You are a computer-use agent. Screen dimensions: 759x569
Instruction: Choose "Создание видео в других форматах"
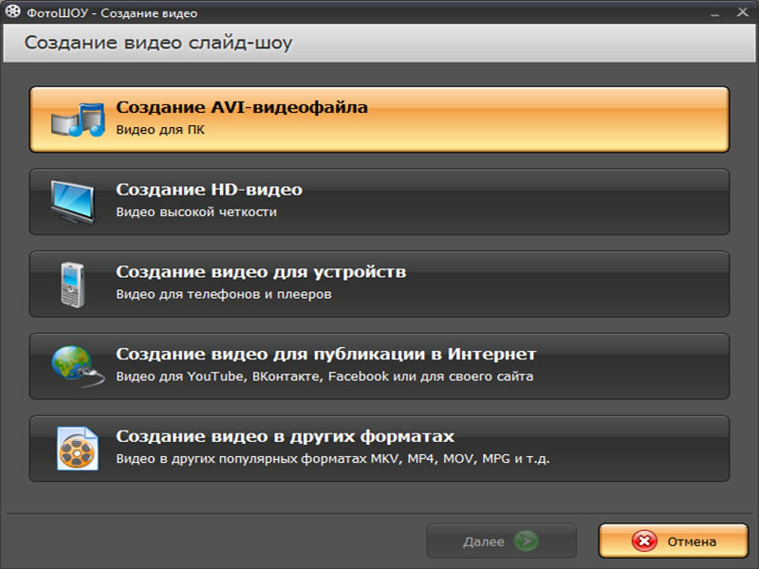[x=285, y=437]
